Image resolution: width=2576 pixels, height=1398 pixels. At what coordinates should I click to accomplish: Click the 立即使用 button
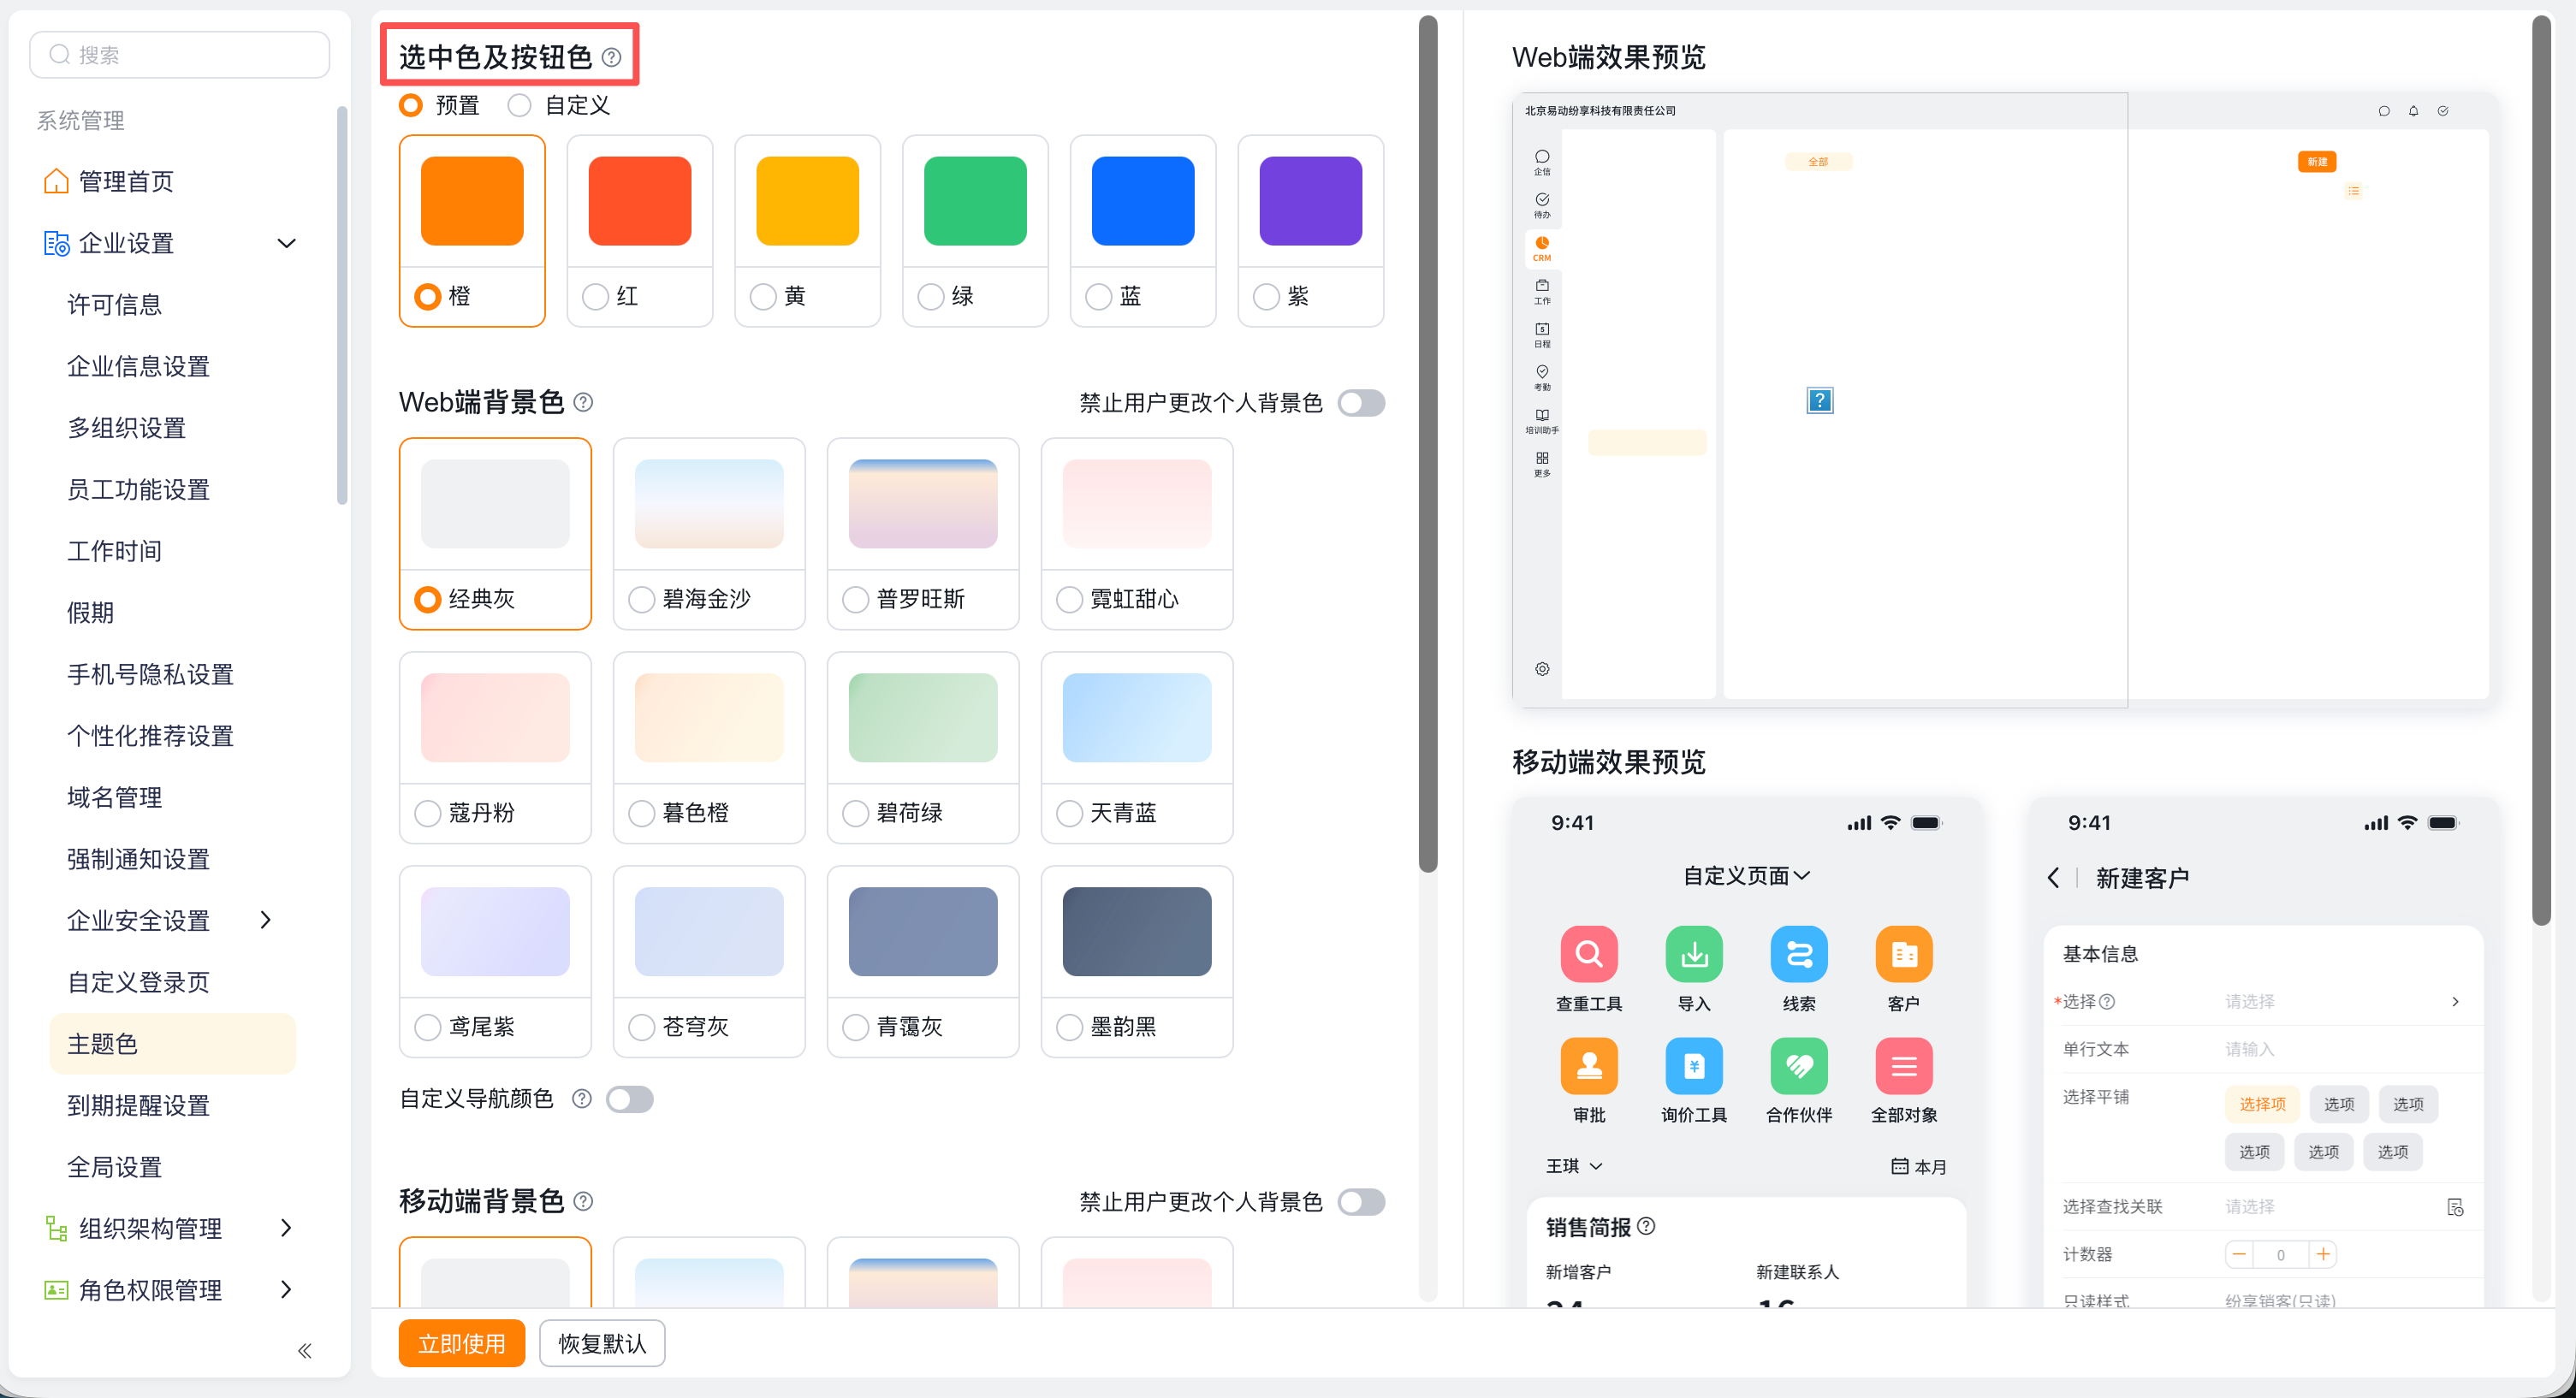pyautogui.click(x=461, y=1343)
